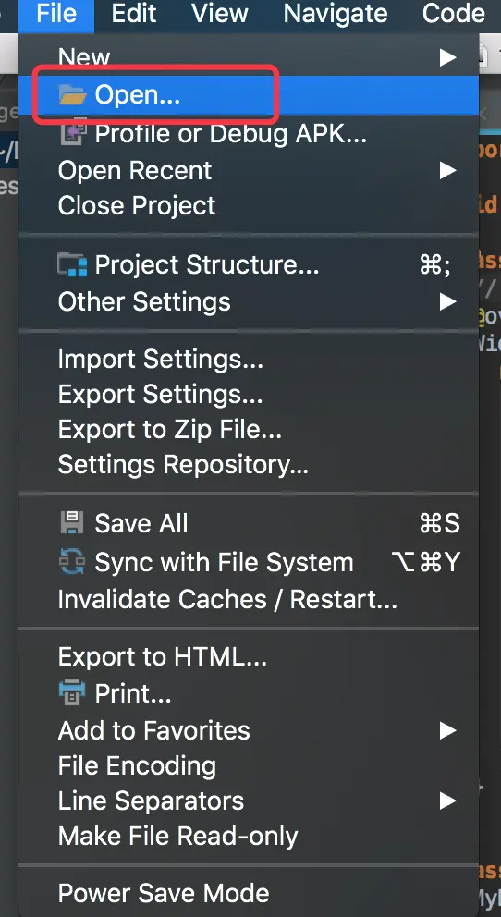Click the Project Structure icon

click(72, 265)
